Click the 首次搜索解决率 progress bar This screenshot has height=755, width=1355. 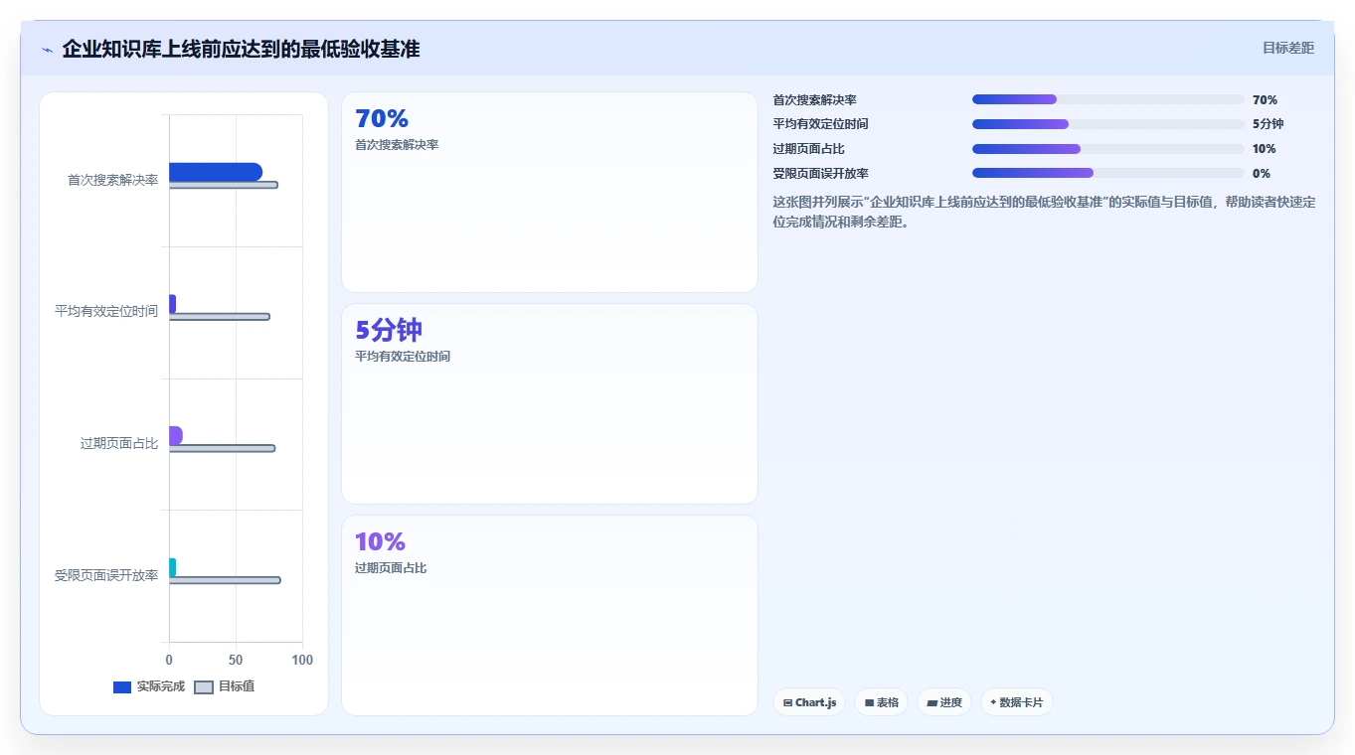pos(1107,99)
